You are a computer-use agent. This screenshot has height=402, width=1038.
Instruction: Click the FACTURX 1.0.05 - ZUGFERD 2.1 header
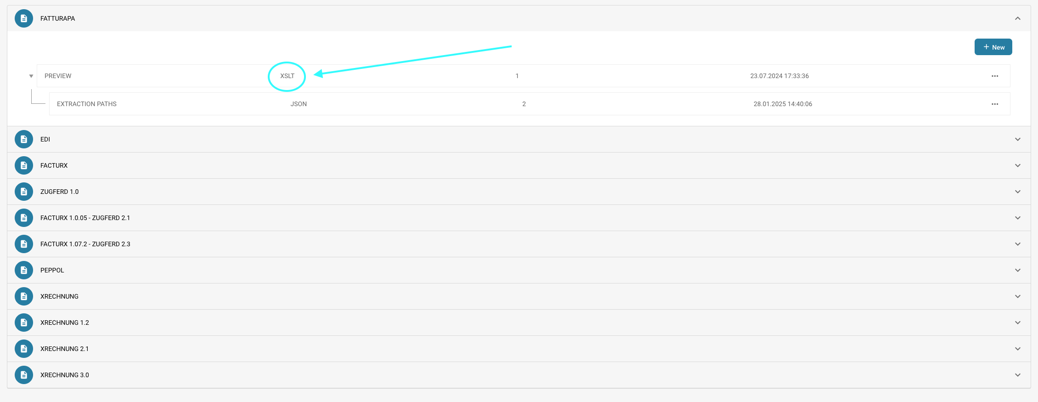coord(85,218)
